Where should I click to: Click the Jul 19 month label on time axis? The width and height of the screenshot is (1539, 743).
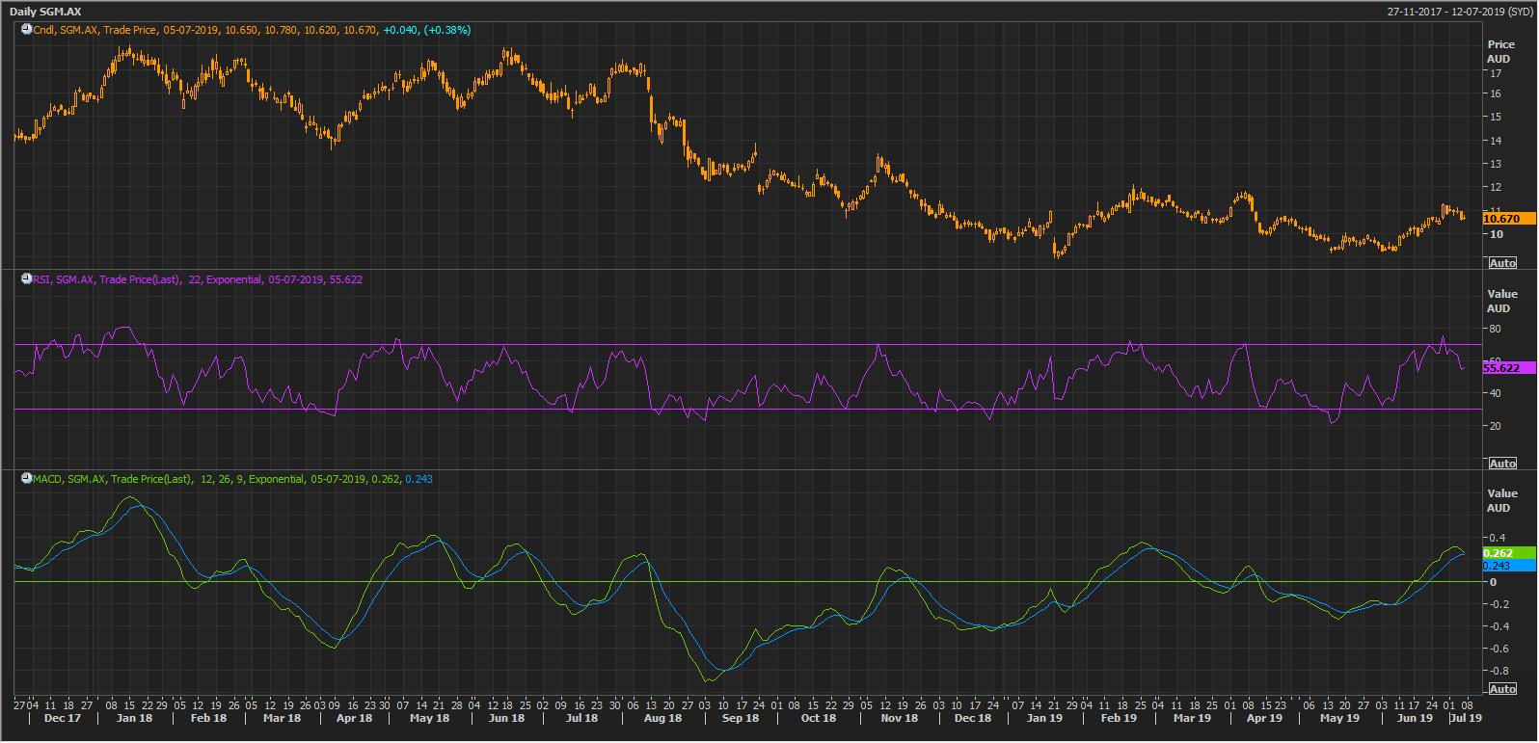[1466, 718]
